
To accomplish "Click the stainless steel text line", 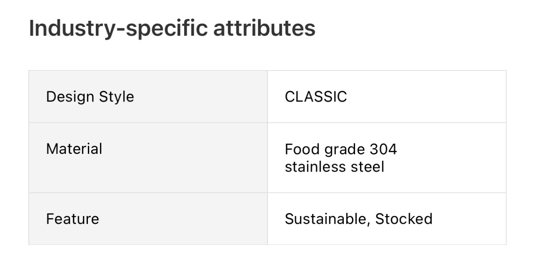I will 334,167.
